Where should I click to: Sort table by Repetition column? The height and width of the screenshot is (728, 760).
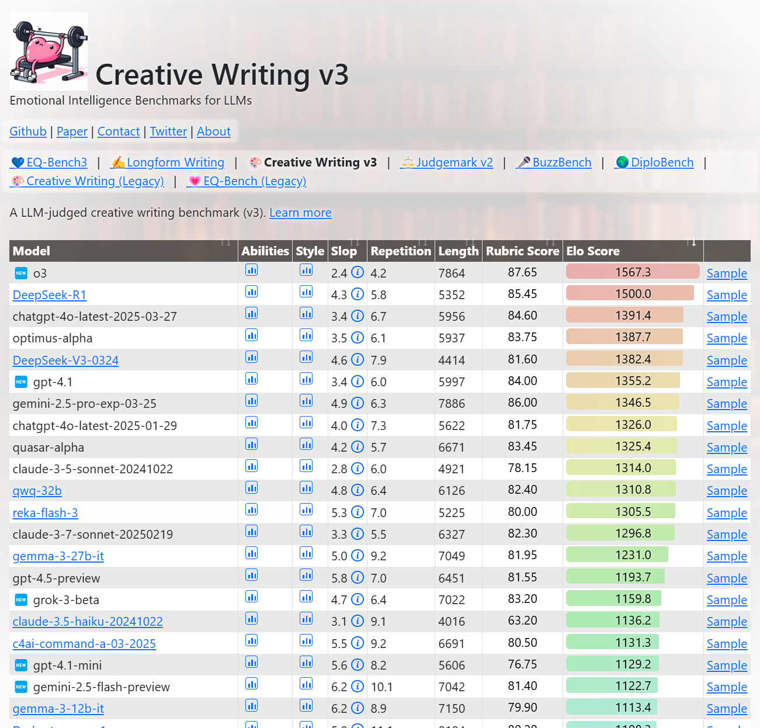tap(401, 251)
